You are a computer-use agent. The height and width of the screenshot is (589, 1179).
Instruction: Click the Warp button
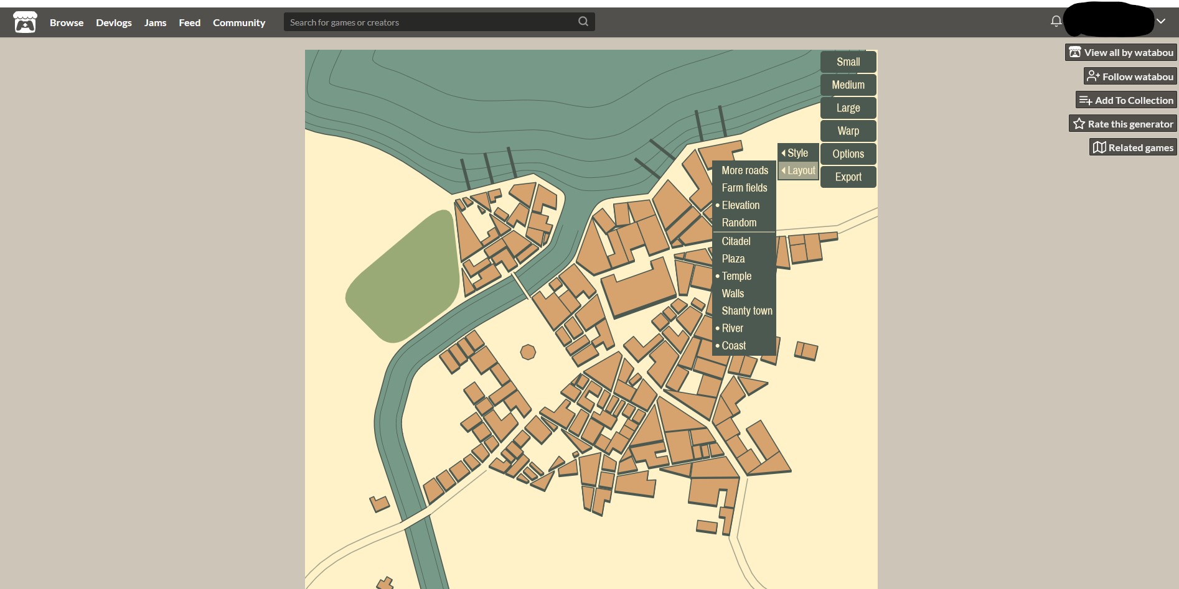pos(848,131)
